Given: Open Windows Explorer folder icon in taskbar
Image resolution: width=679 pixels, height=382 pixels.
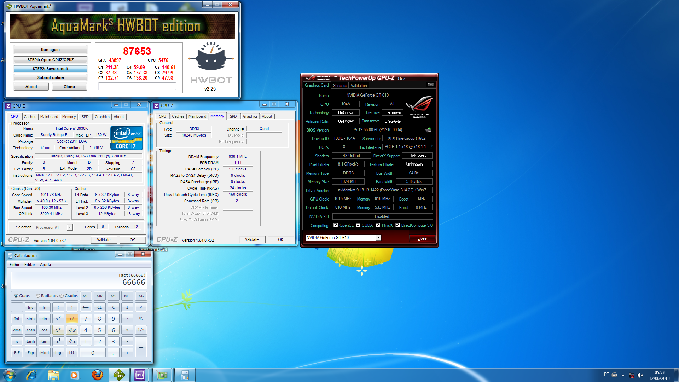Looking at the screenshot, I should (53, 375).
